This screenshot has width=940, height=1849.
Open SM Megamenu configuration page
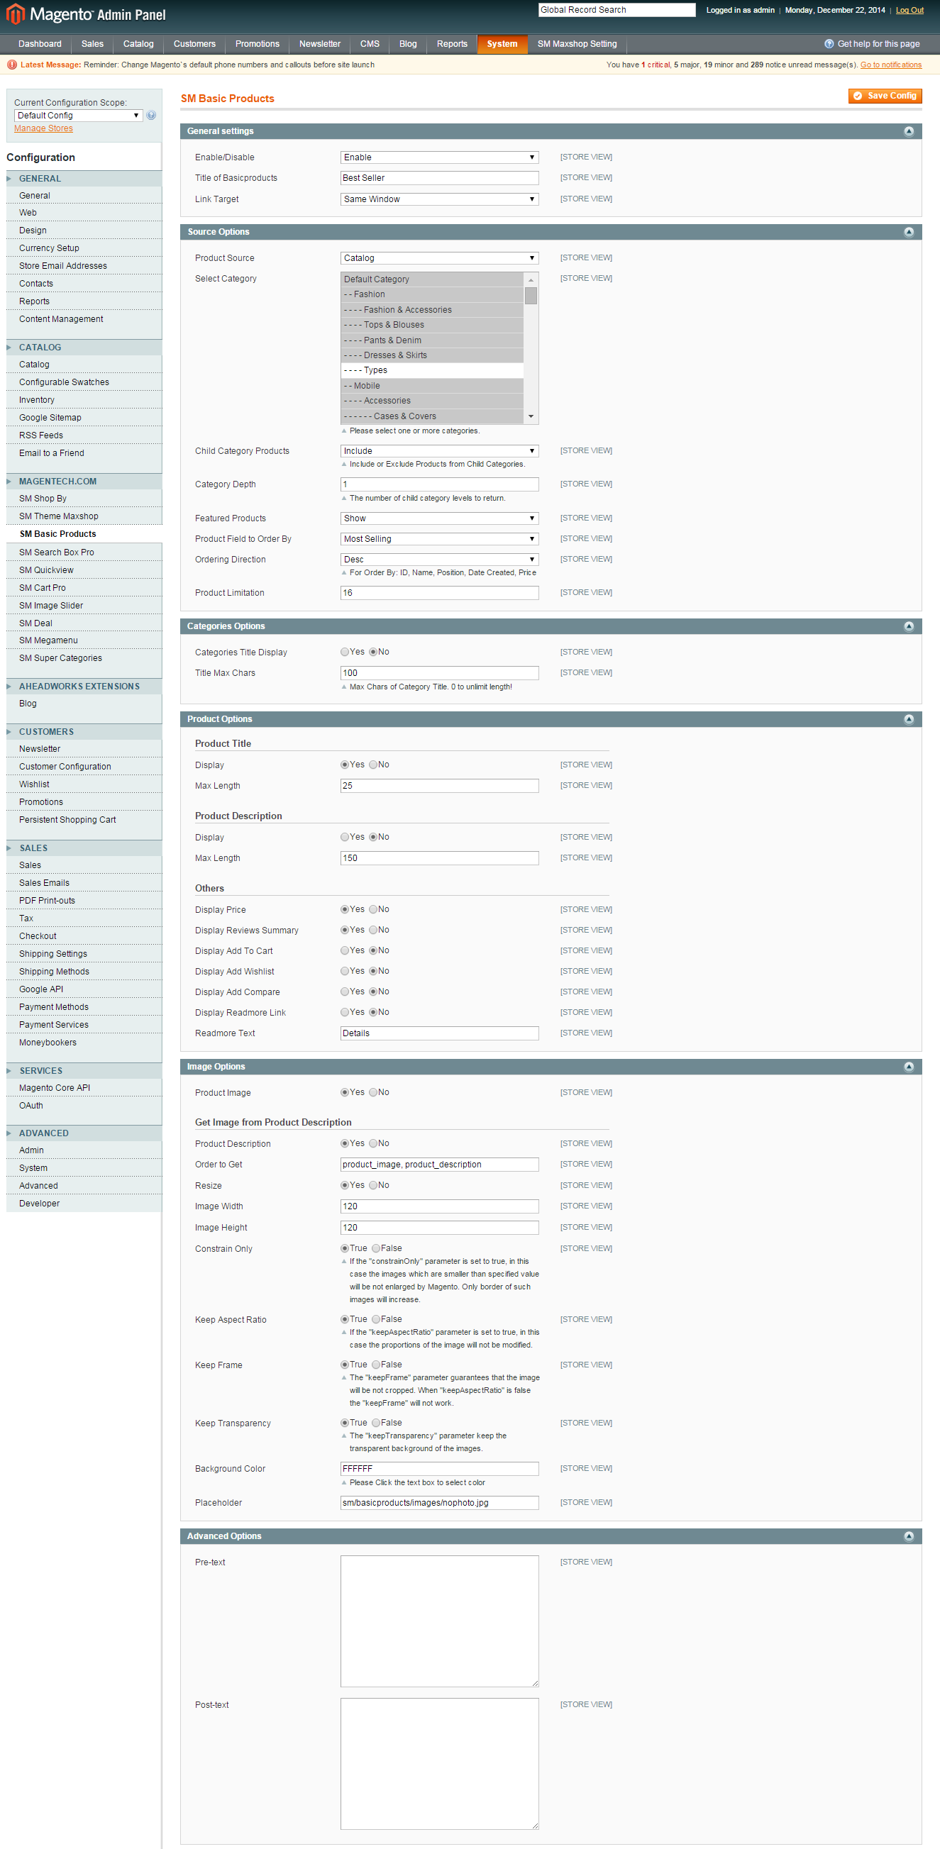pos(48,640)
